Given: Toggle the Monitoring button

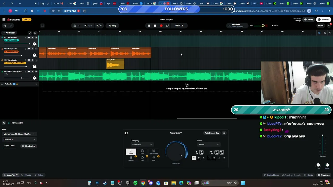Looking at the screenshot, I should (x=29, y=146).
